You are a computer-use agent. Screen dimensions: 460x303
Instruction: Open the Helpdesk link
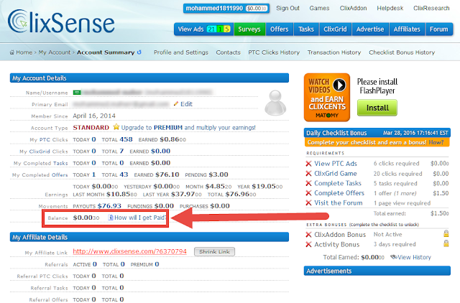390,8
